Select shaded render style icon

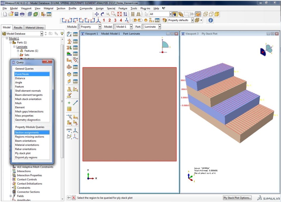[x=217, y=14]
